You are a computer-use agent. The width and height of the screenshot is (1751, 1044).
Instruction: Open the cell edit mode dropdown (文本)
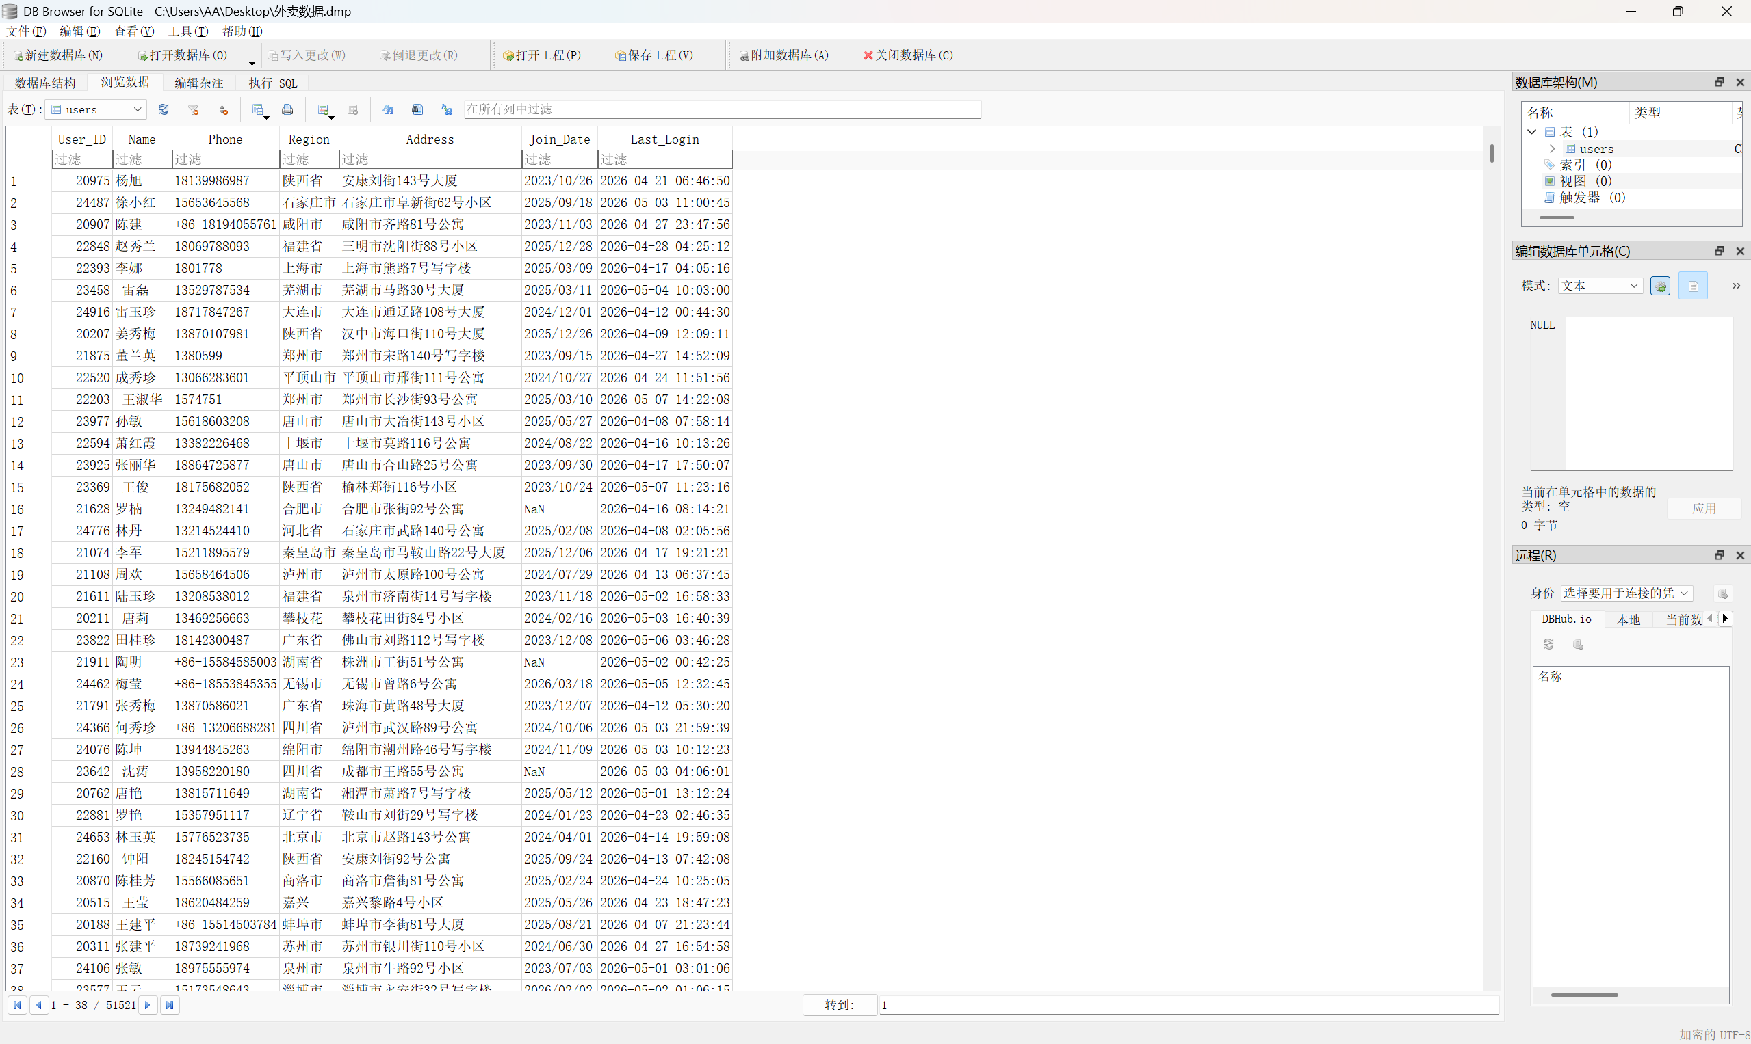pos(1600,286)
